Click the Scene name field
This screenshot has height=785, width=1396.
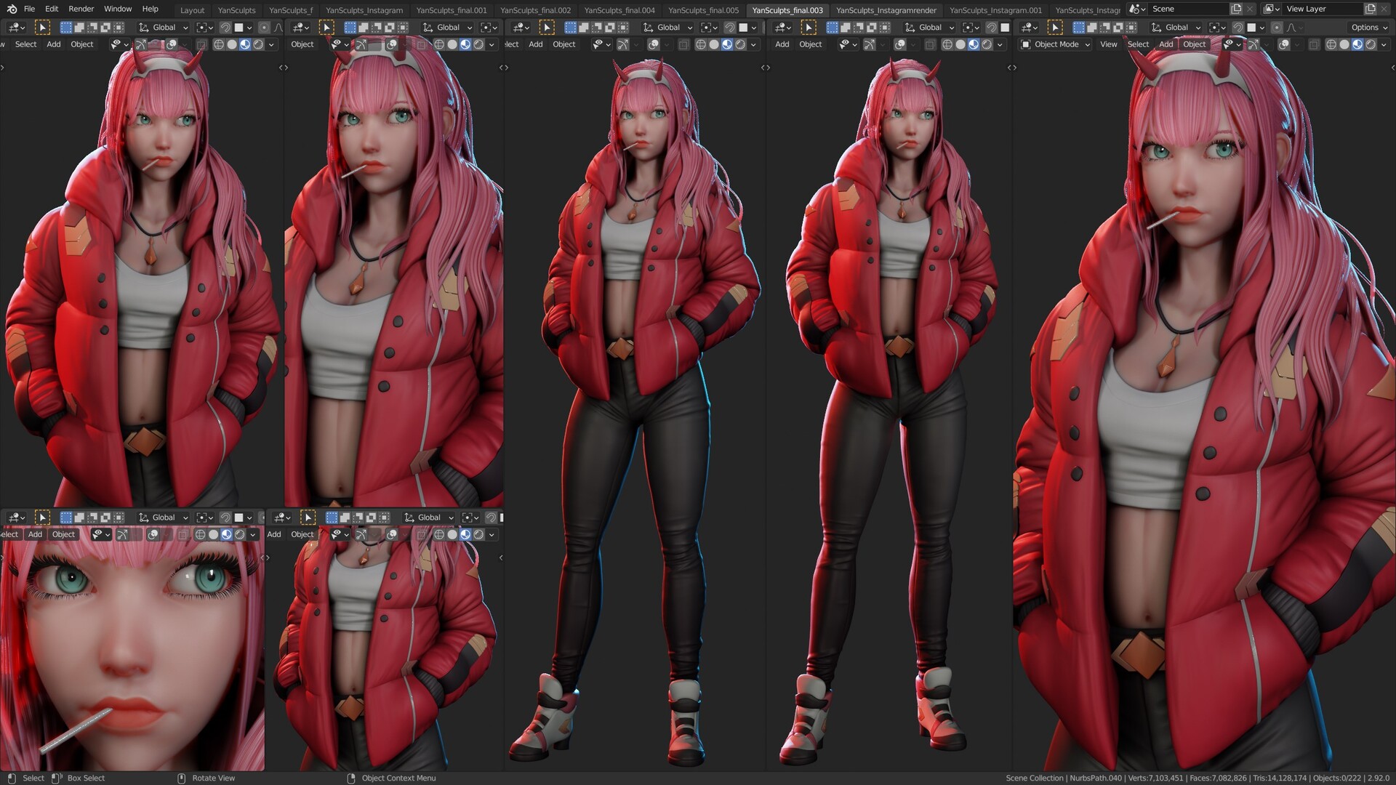pyautogui.click(x=1190, y=9)
